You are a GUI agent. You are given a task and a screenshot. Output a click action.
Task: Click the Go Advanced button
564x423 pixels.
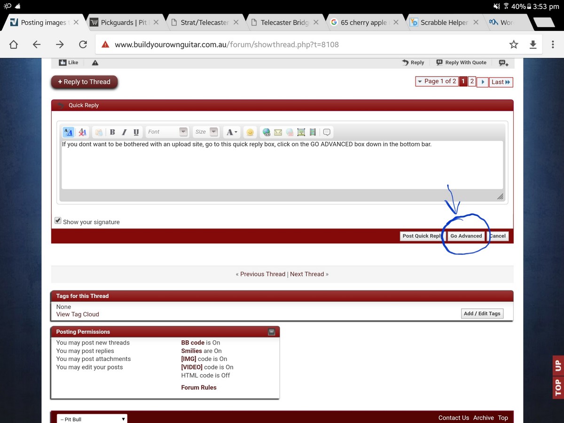point(466,236)
